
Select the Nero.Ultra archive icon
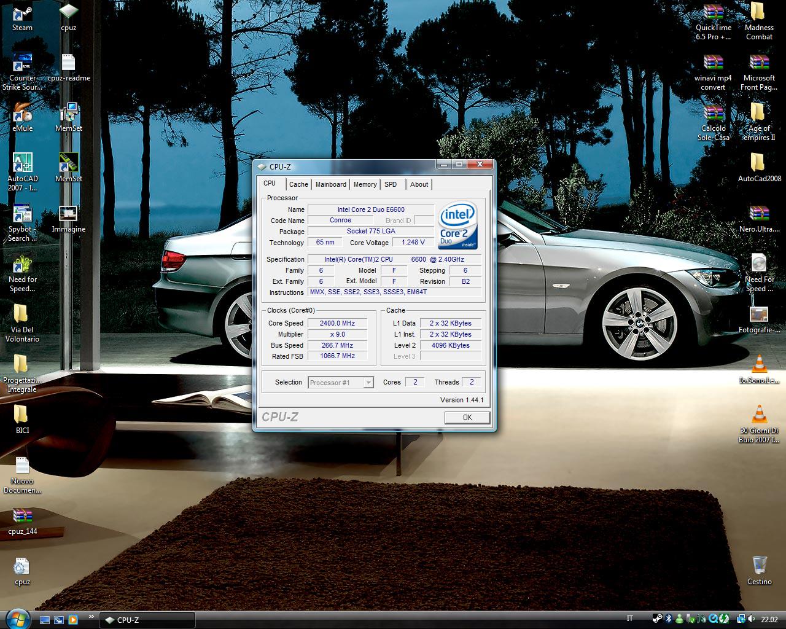(759, 219)
